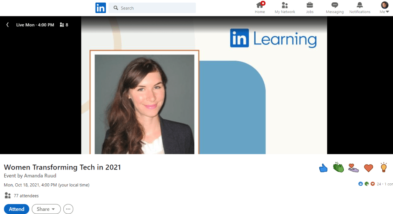Image resolution: width=393 pixels, height=214 pixels.
Task: Open the three-dot more options menu
Action: [68, 209]
